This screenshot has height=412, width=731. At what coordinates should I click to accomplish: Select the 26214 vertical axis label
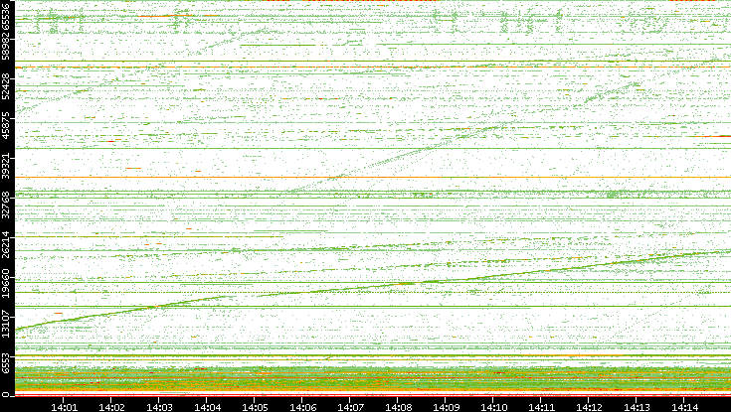pos(5,244)
